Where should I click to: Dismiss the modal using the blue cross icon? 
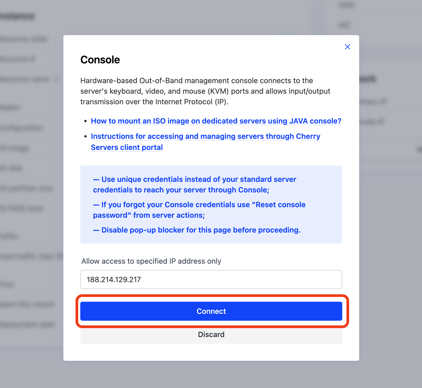point(347,47)
